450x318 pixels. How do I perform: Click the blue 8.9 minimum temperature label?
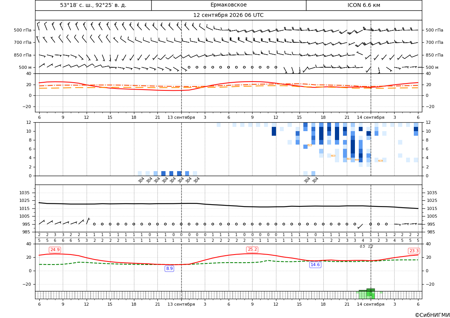(x=169, y=269)
